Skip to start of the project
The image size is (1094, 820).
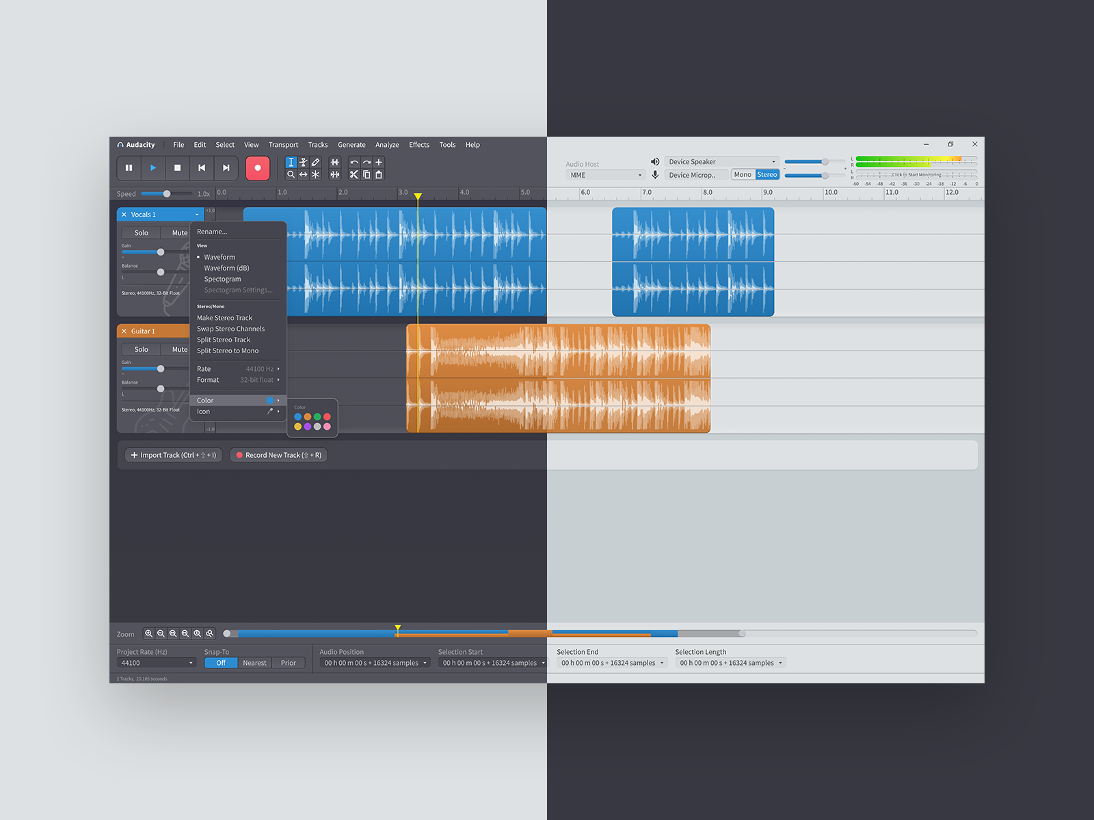click(202, 167)
